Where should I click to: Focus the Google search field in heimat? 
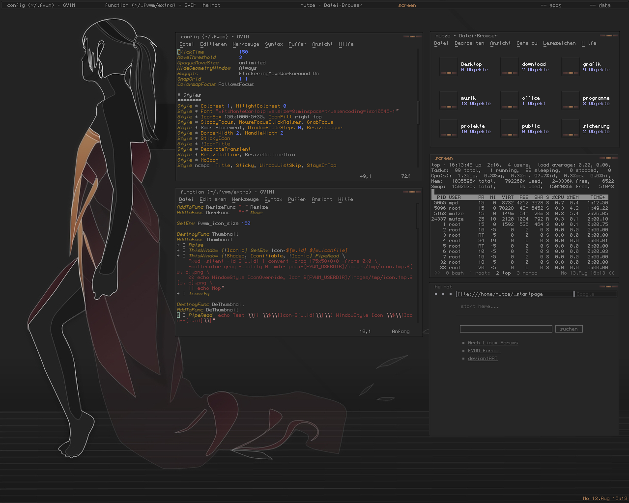596,294
